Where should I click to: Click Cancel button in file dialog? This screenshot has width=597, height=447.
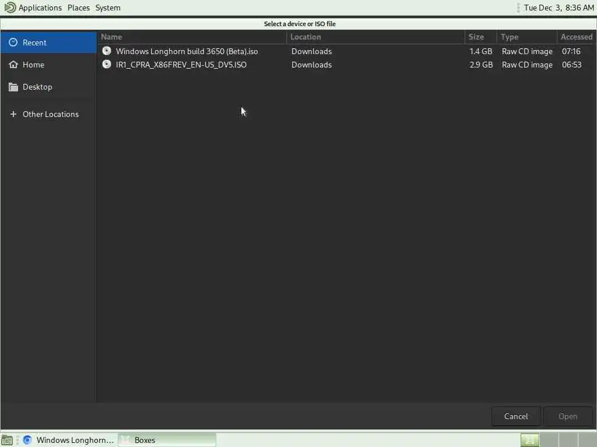coord(516,416)
